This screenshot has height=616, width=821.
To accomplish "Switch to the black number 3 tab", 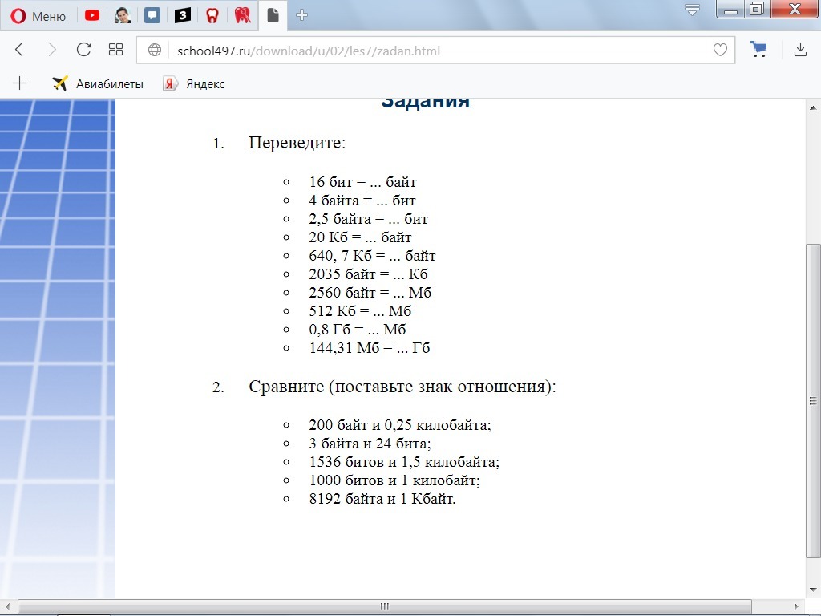I will click(182, 16).
